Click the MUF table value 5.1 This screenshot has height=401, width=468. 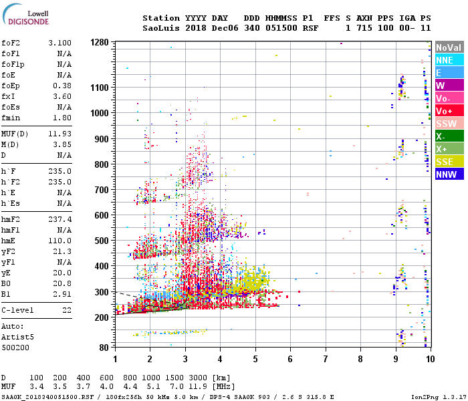click(153, 387)
